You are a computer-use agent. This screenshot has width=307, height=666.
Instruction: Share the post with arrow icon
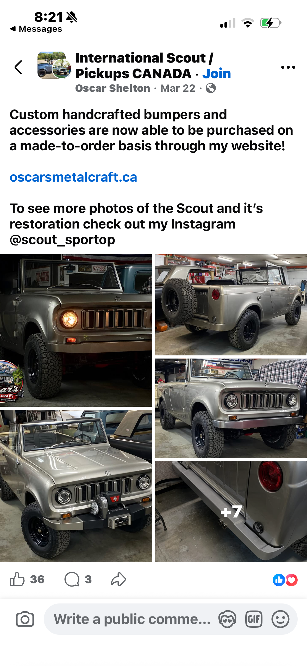pyautogui.click(x=118, y=579)
